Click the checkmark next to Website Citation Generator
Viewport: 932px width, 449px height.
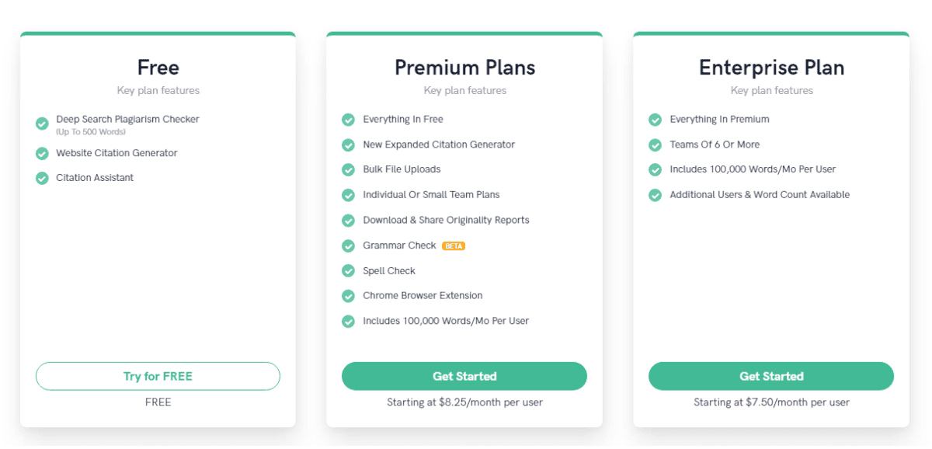pos(41,153)
